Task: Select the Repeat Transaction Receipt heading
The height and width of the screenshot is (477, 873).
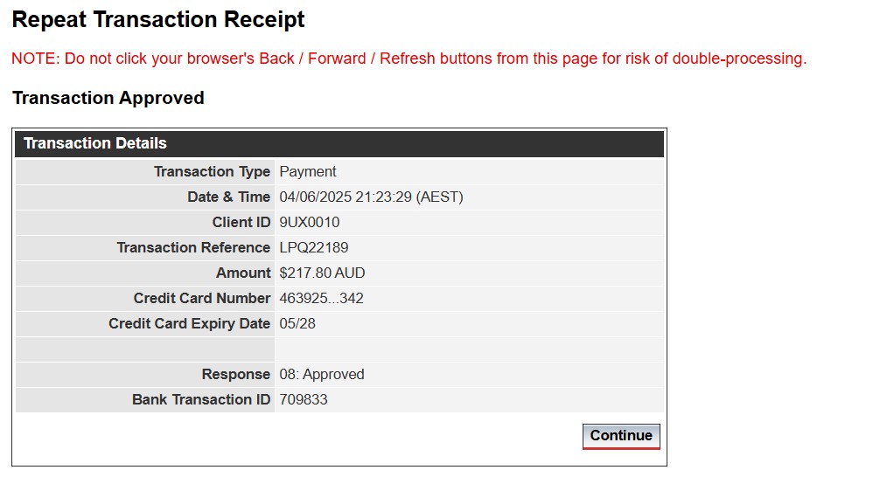Action: click(158, 19)
